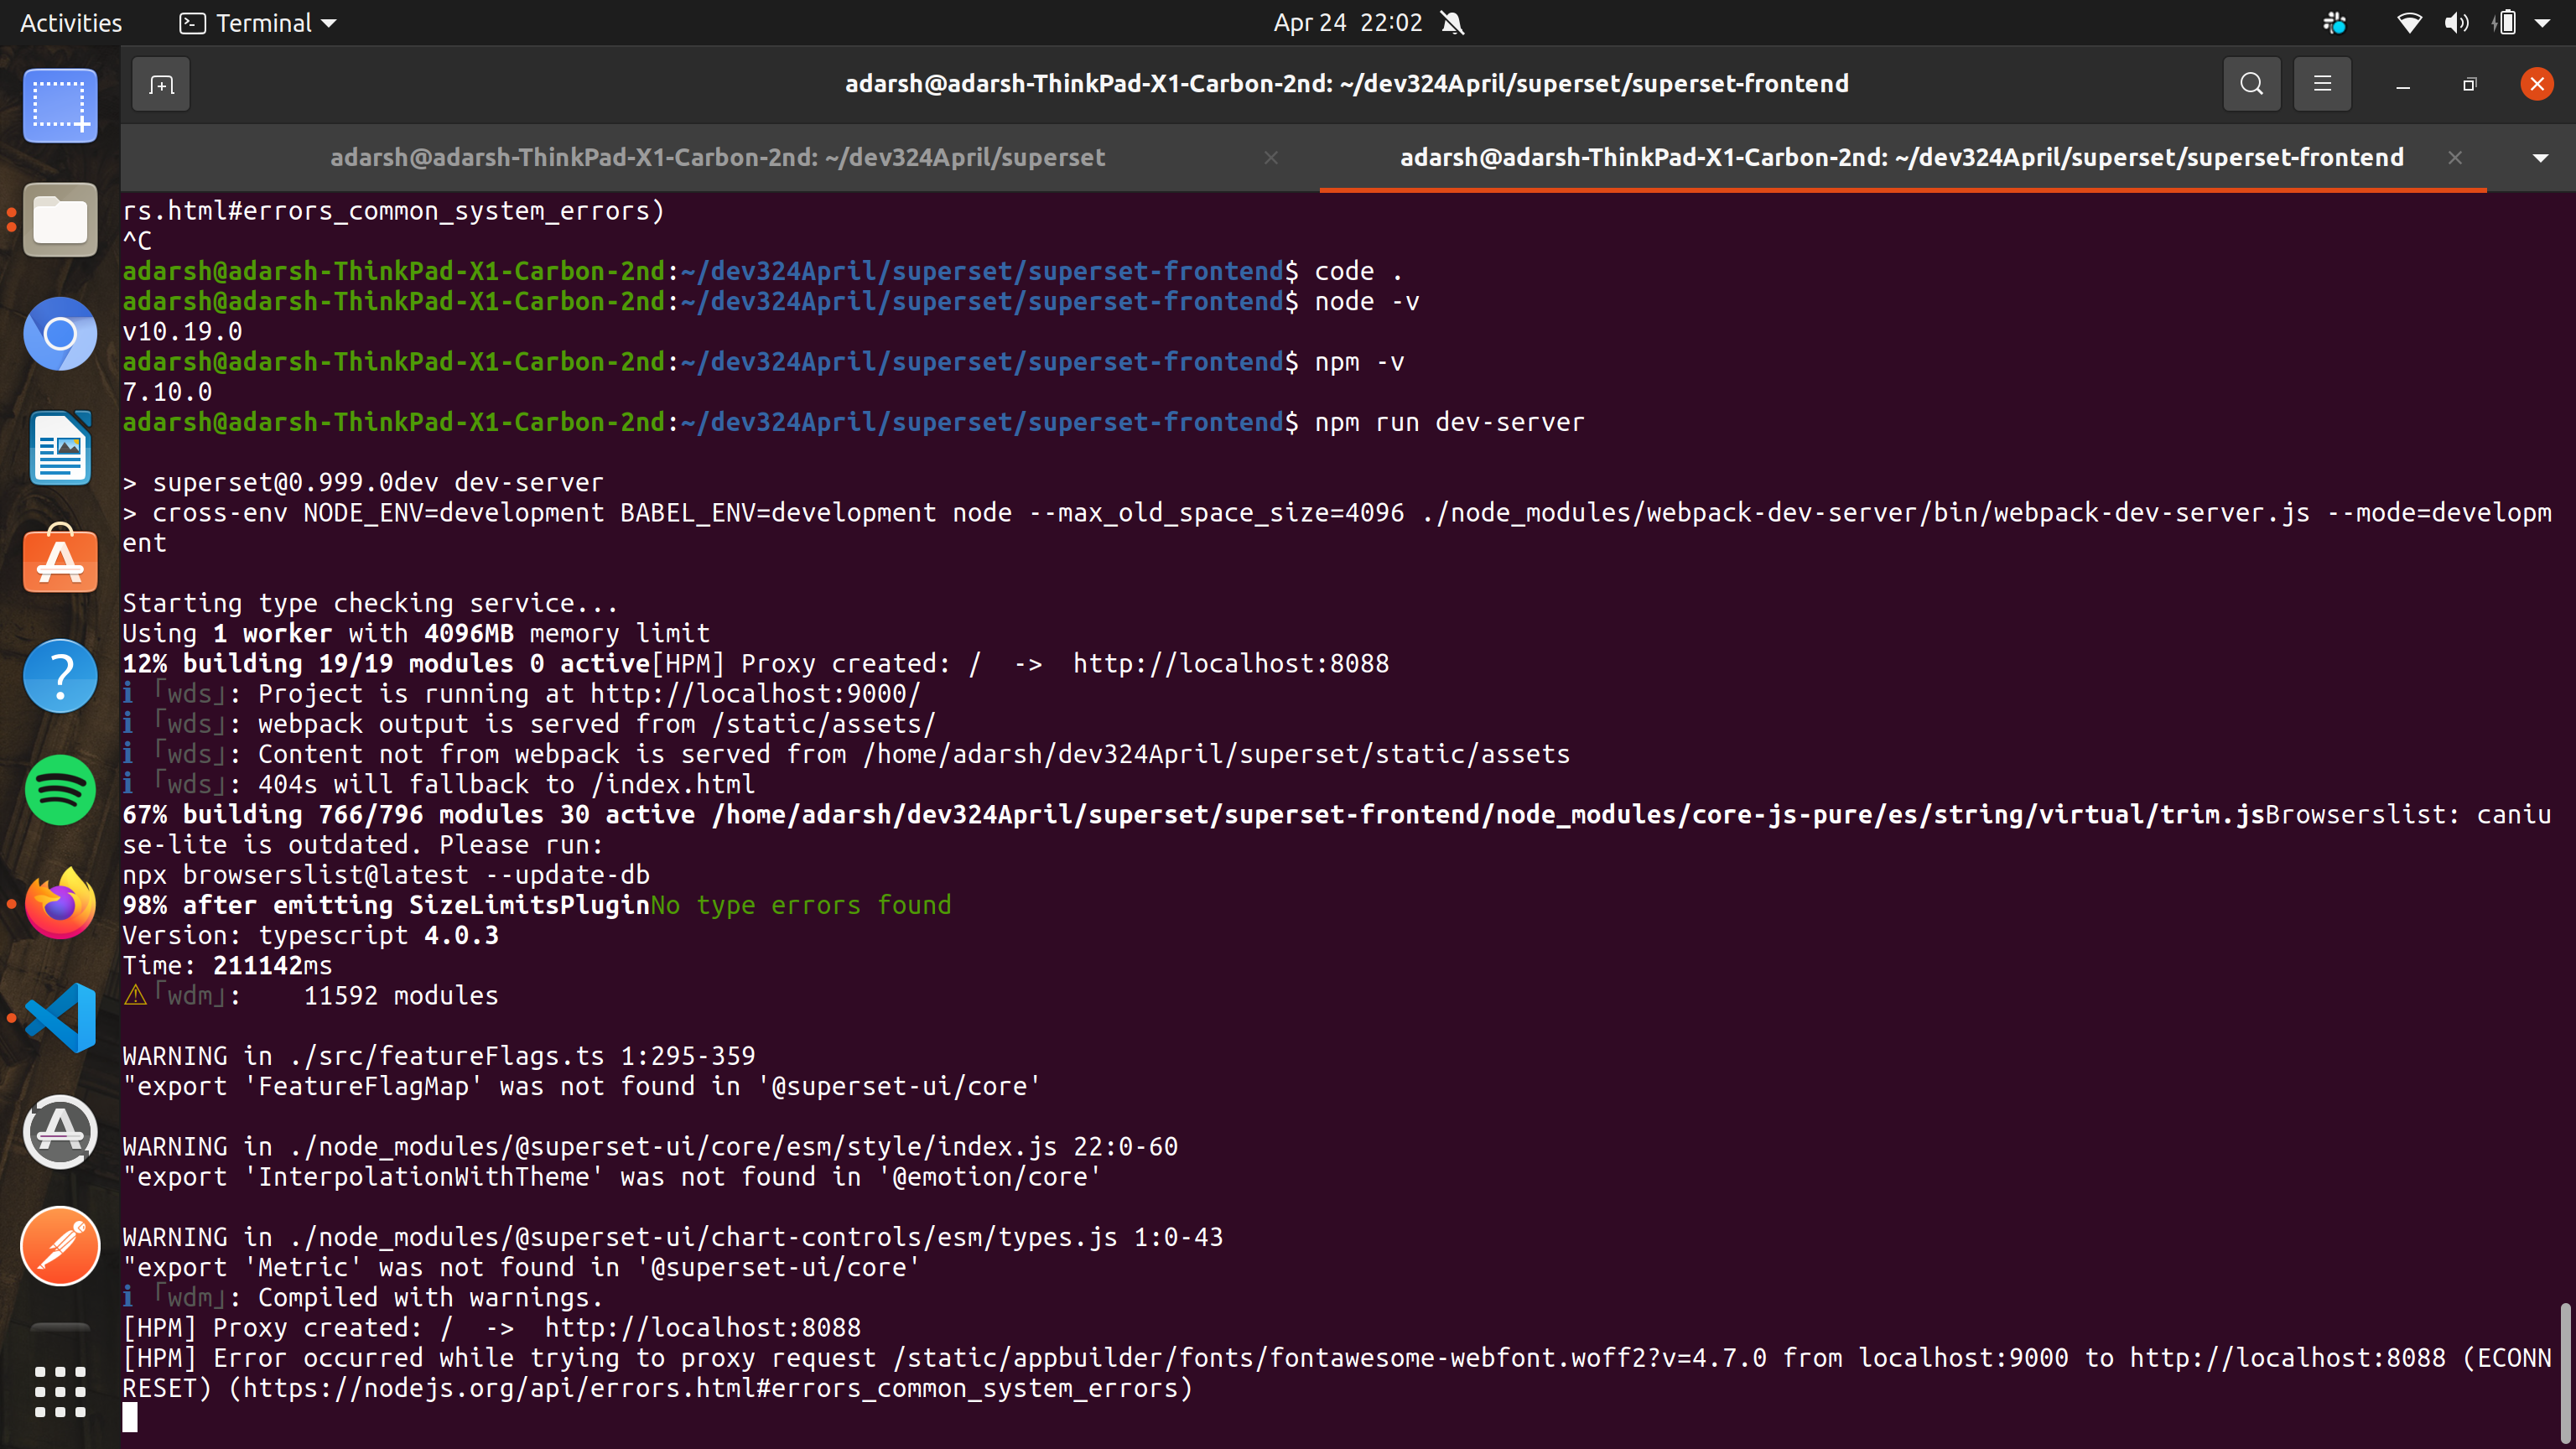Open the Terminal app menu dropdown

click(x=258, y=23)
